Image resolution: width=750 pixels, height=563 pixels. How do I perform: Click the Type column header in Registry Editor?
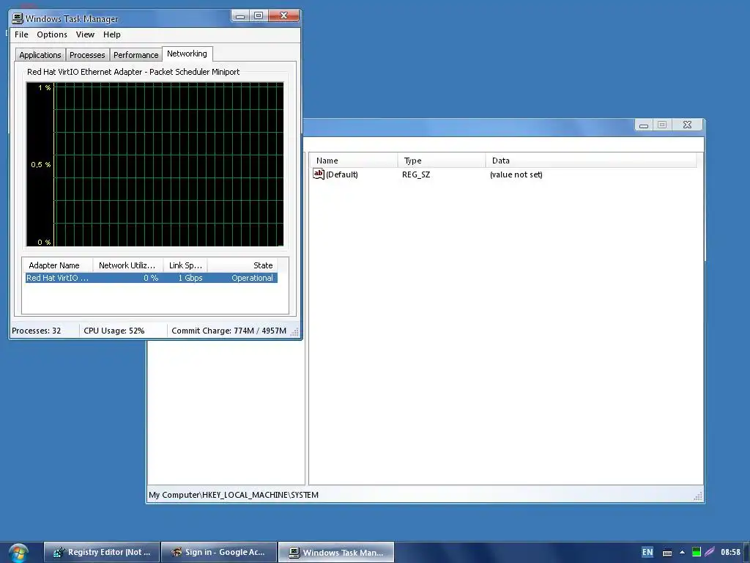tap(442, 161)
